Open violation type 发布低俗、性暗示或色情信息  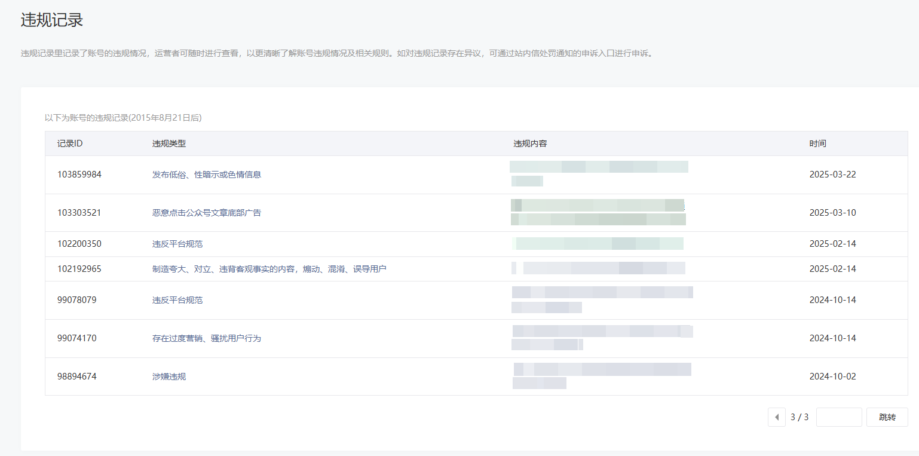(207, 175)
